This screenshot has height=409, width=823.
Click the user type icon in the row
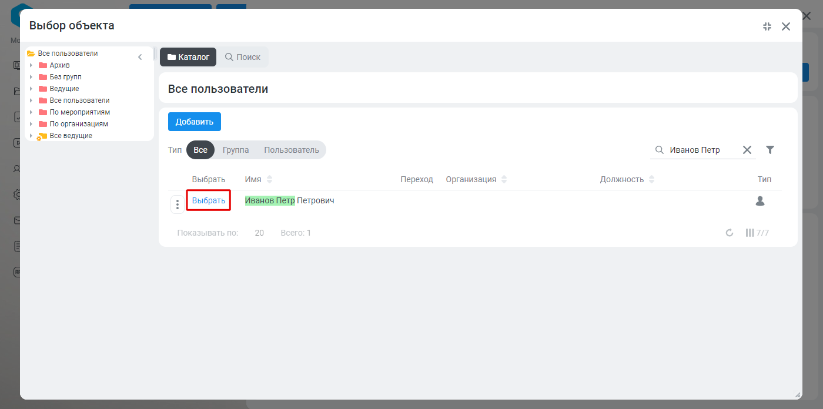(760, 201)
